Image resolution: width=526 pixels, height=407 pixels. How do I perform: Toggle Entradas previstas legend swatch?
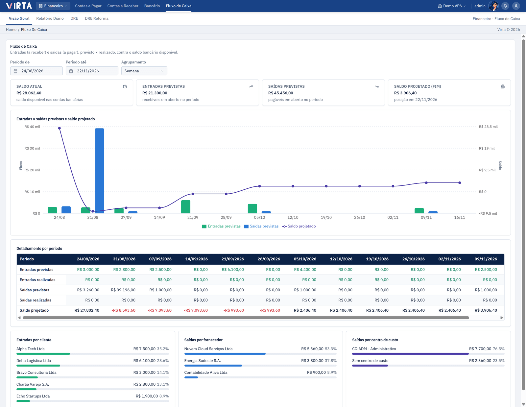[x=204, y=227]
